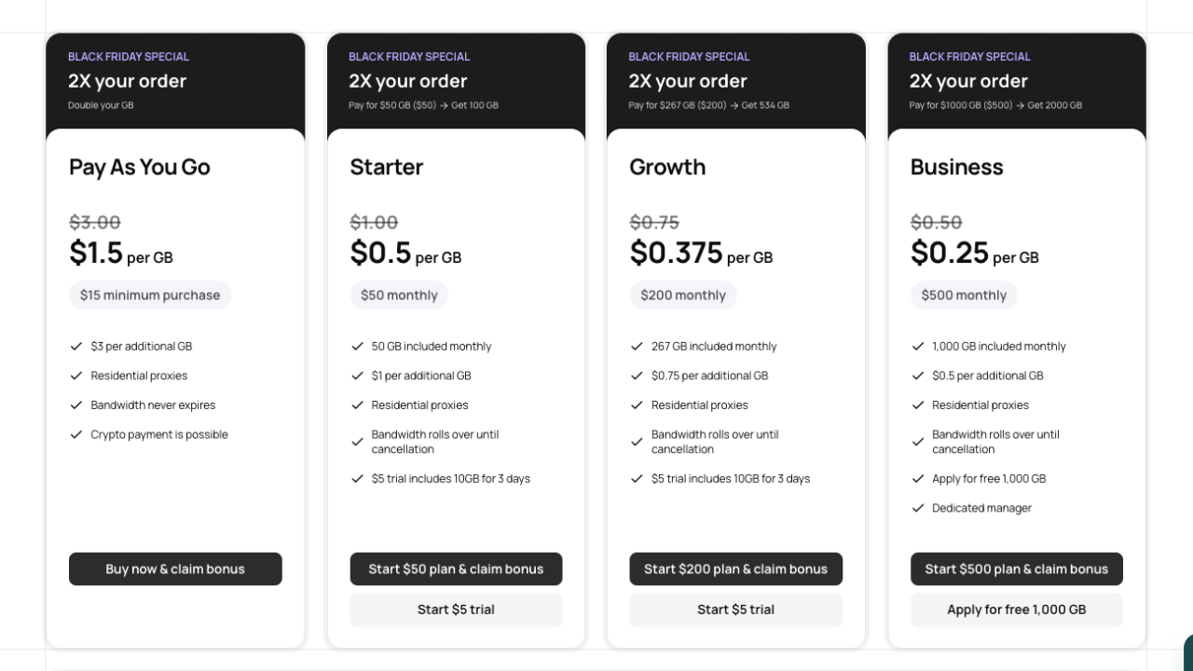Apply for free 1,000 GB button
The width and height of the screenshot is (1193, 671).
1016,609
